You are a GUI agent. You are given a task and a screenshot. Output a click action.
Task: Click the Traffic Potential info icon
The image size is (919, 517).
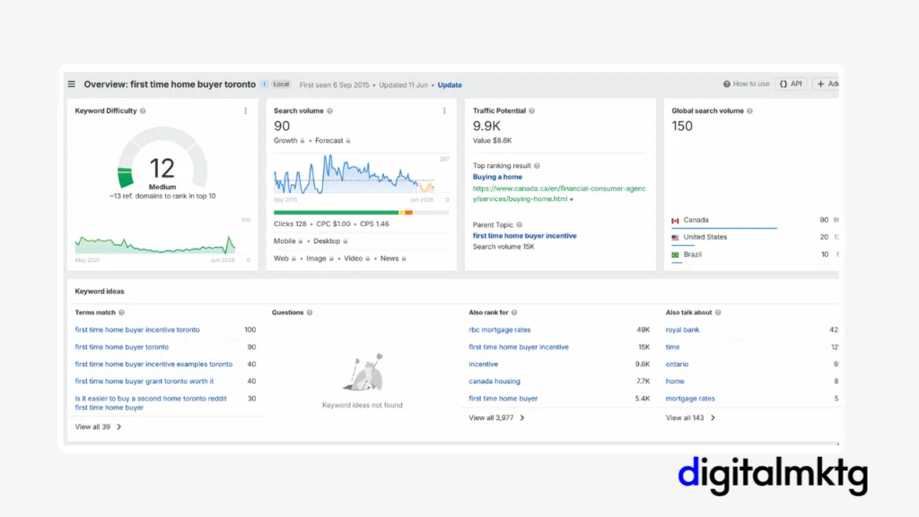(532, 111)
